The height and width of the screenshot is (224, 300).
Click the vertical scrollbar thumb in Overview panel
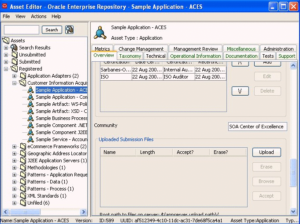pos(293,172)
